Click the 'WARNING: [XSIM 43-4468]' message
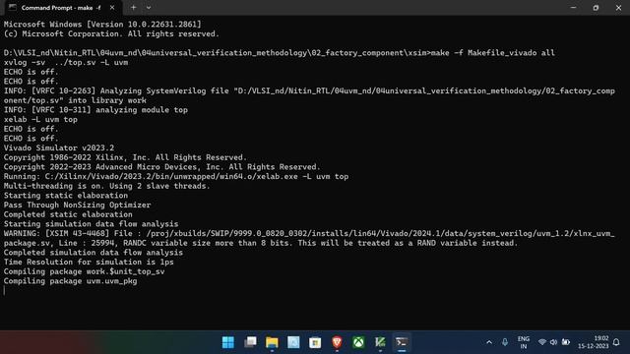Screen dimensions: 630x354 point(309,238)
